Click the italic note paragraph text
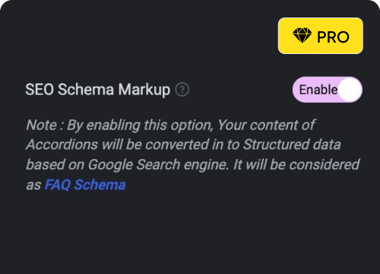The height and width of the screenshot is (274, 380). [192, 155]
